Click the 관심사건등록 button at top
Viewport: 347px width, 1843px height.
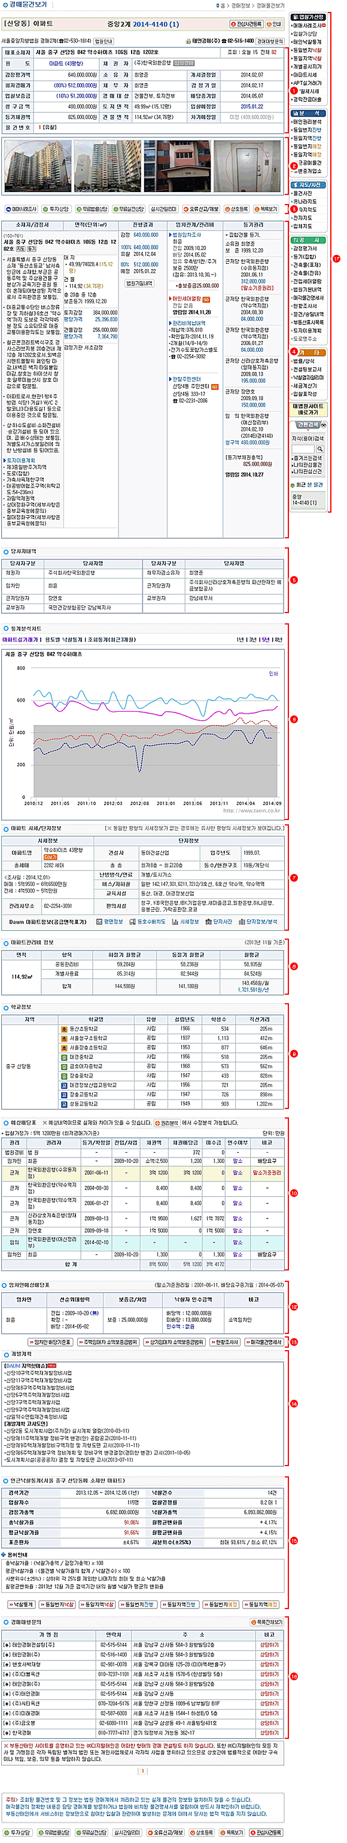[x=246, y=25]
